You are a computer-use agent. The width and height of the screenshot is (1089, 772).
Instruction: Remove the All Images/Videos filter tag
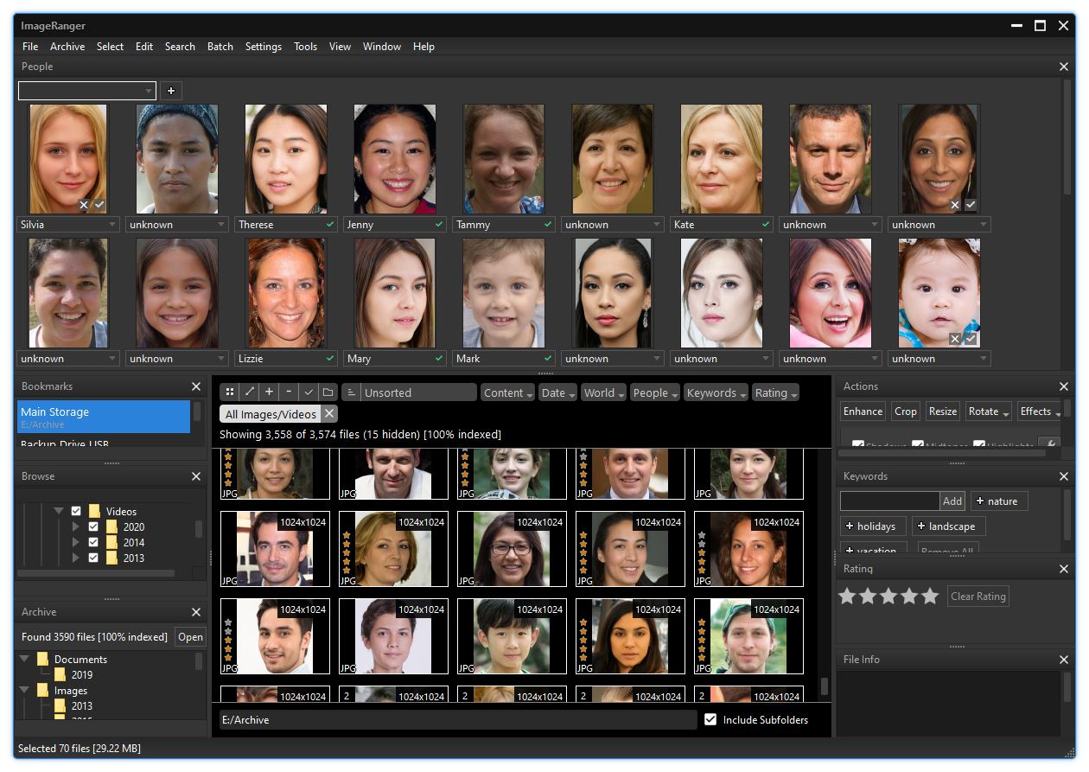coord(329,414)
